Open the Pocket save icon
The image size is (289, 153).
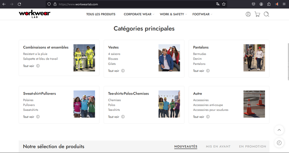click(253, 4)
